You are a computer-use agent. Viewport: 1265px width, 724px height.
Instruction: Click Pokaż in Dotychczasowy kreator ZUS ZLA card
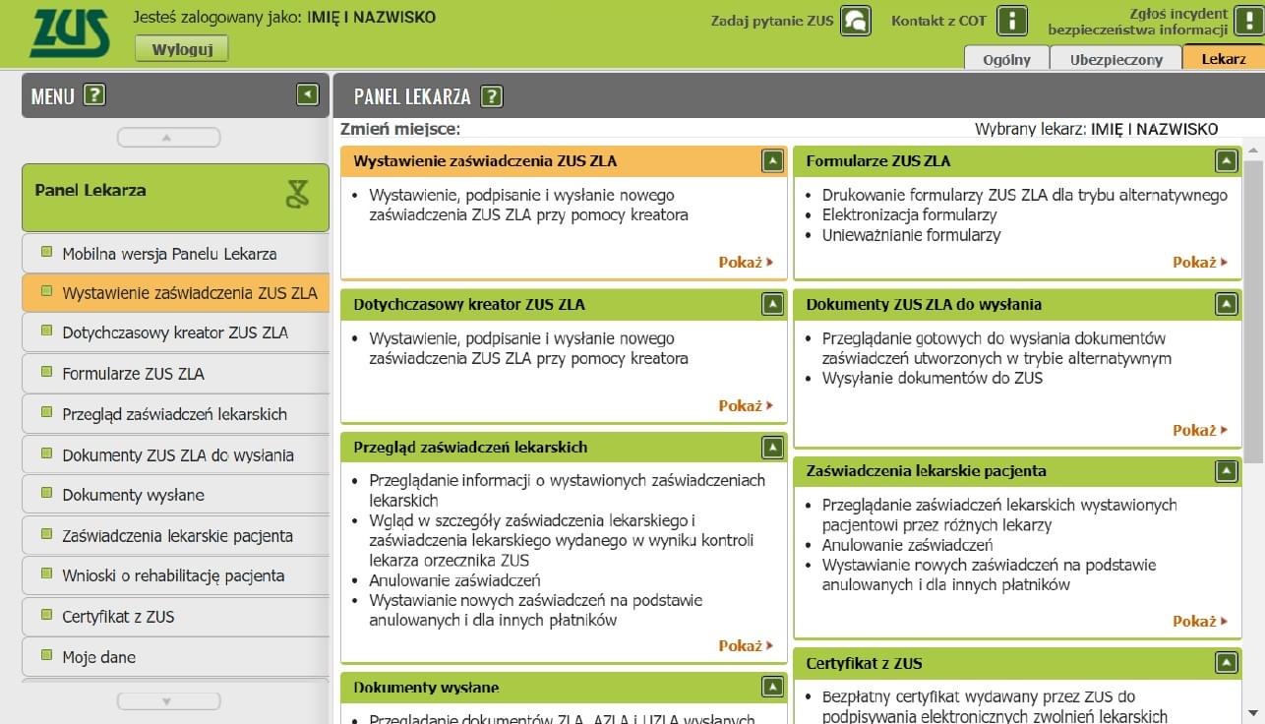tap(746, 406)
